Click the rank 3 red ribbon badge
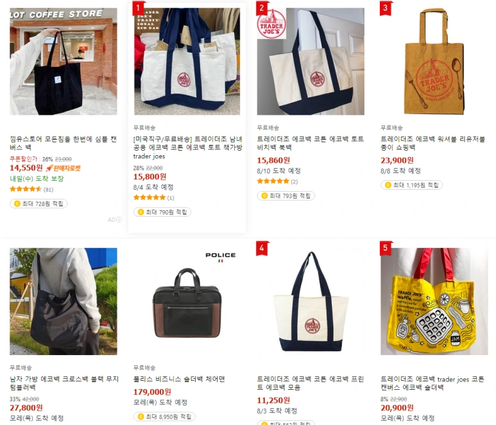 386,8
